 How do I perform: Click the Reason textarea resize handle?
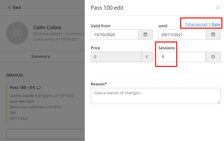coord(219,102)
